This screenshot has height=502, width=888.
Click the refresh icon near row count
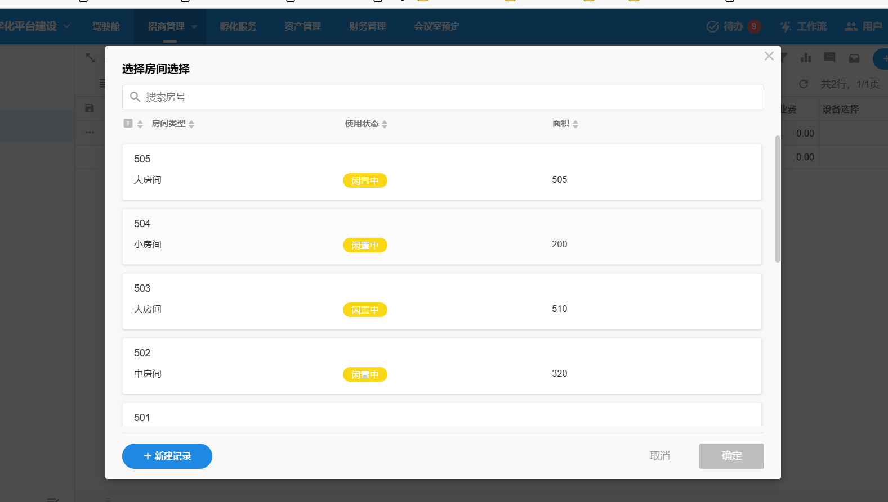804,84
